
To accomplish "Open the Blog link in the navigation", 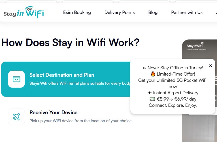I will coord(153,12).
